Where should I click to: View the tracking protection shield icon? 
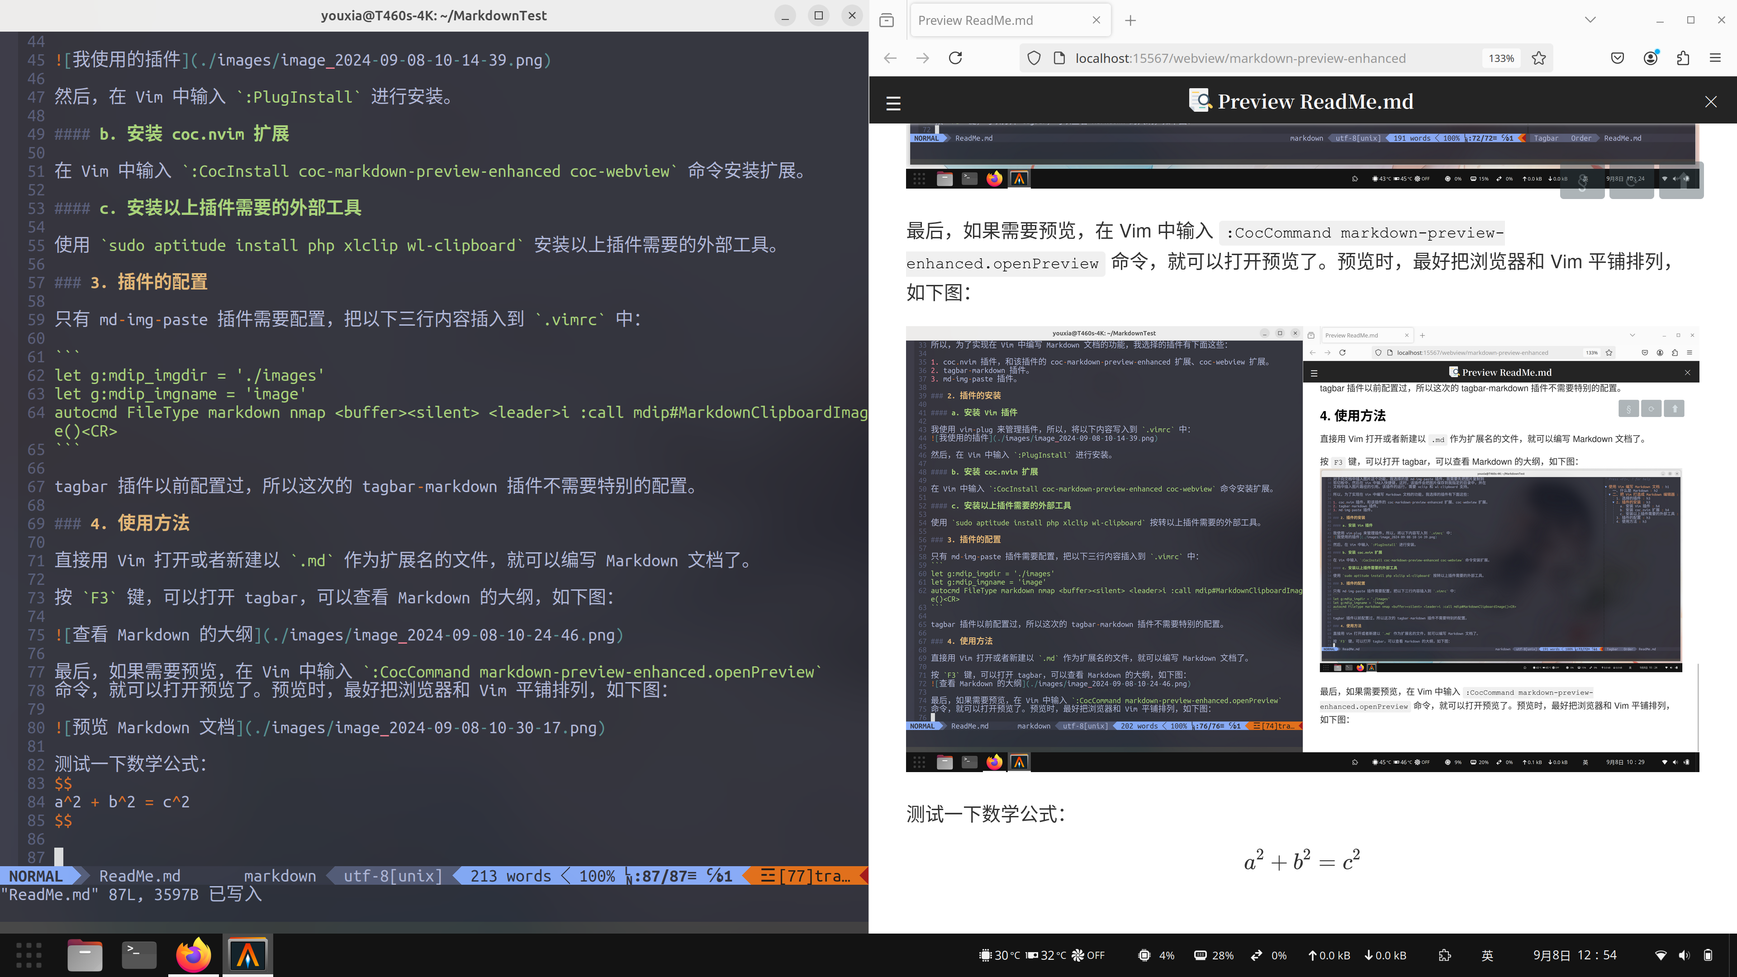[1034, 58]
